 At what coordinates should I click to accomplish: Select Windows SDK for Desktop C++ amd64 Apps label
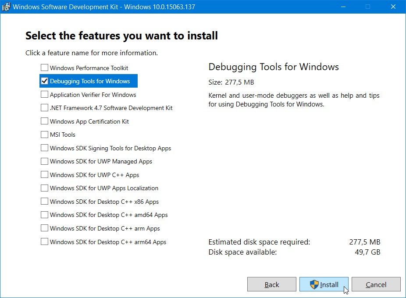(109, 215)
